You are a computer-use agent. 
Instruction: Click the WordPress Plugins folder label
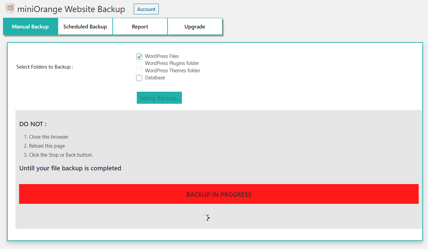pos(172,63)
